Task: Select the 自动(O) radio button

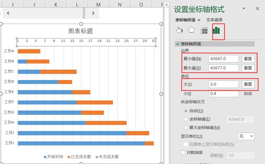Action: 186,111
